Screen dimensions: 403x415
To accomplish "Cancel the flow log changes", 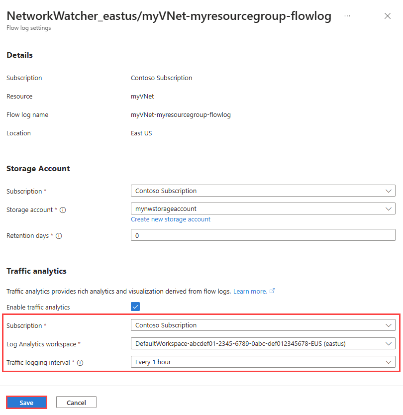I will (76, 402).
